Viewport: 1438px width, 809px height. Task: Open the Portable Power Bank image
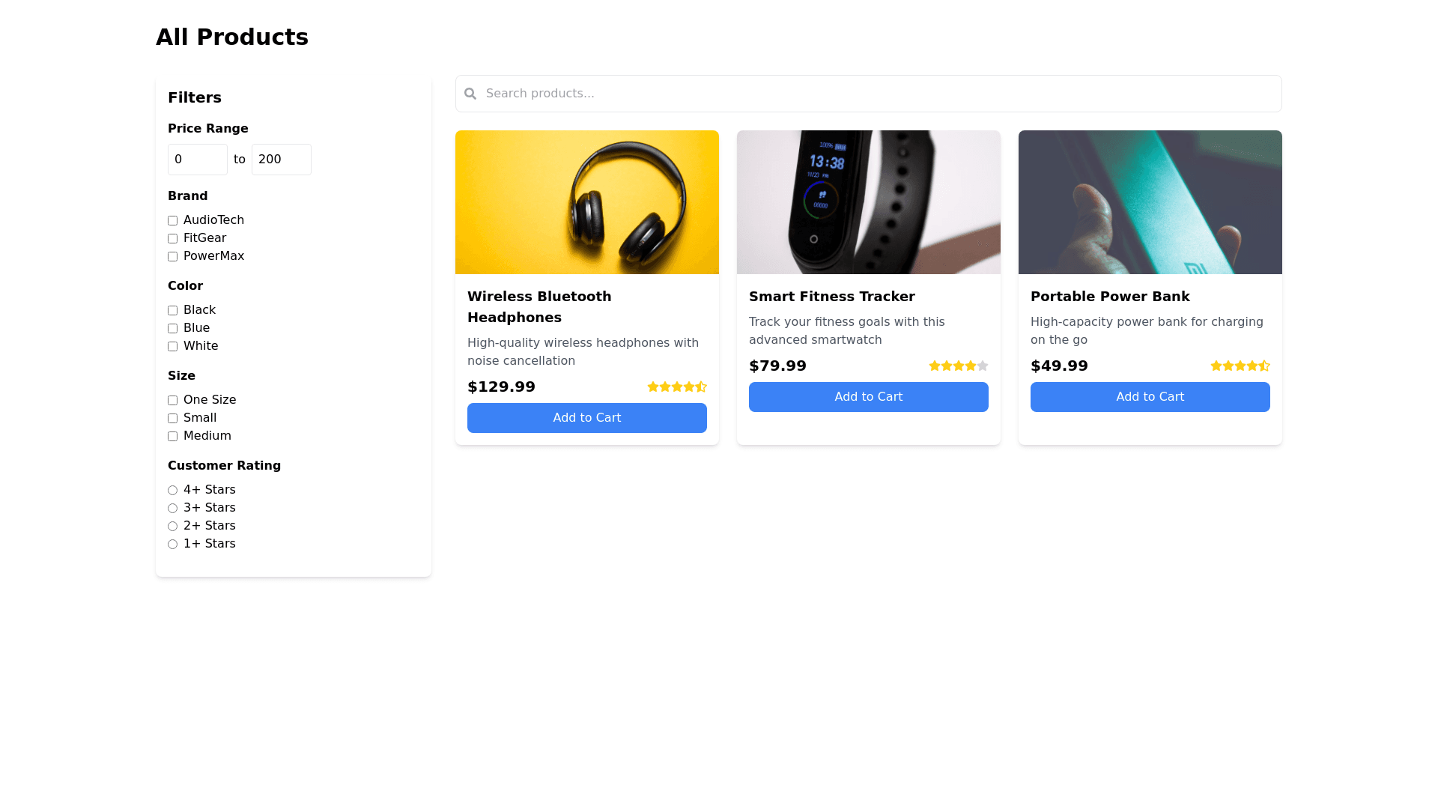click(x=1150, y=202)
